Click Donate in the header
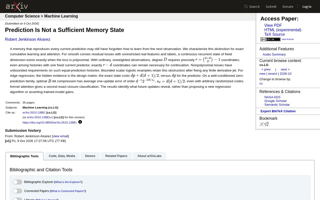The width and height of the screenshot is (320, 200). (288, 6)
